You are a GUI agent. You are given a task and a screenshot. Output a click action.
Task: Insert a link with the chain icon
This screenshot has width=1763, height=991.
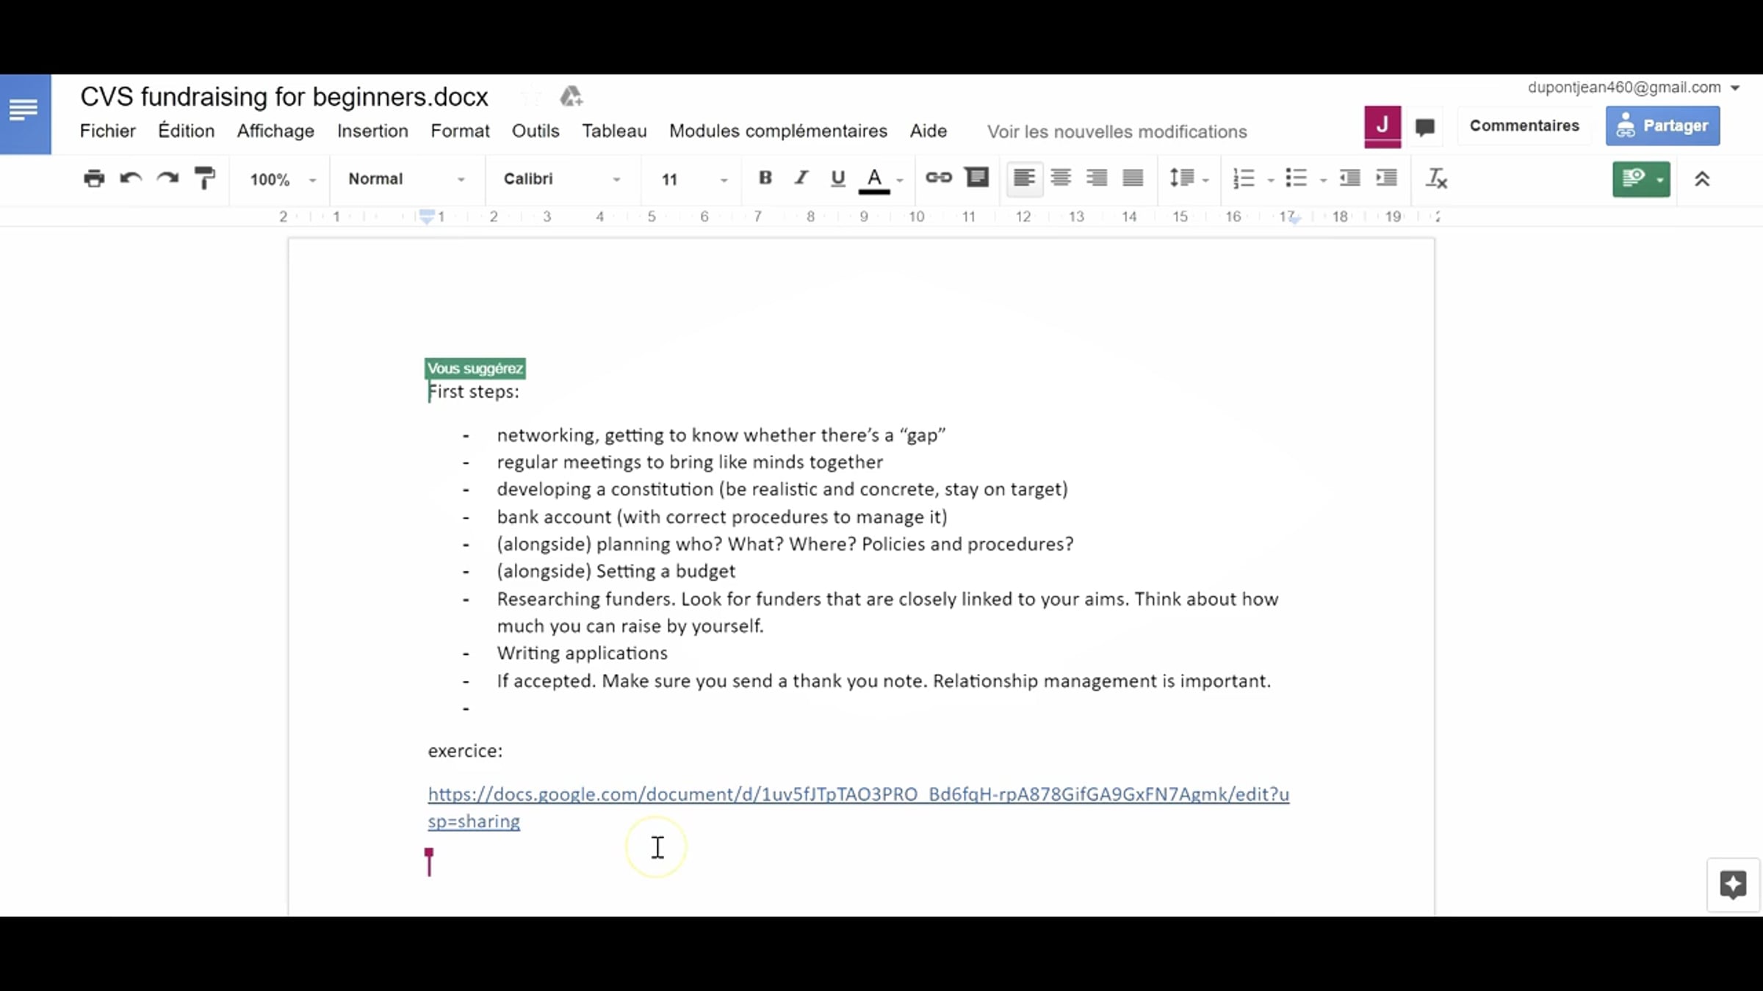[938, 178]
